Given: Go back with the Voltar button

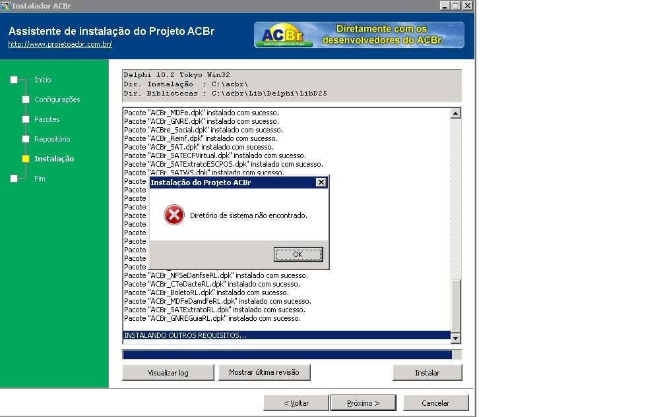Looking at the screenshot, I should pos(296,403).
